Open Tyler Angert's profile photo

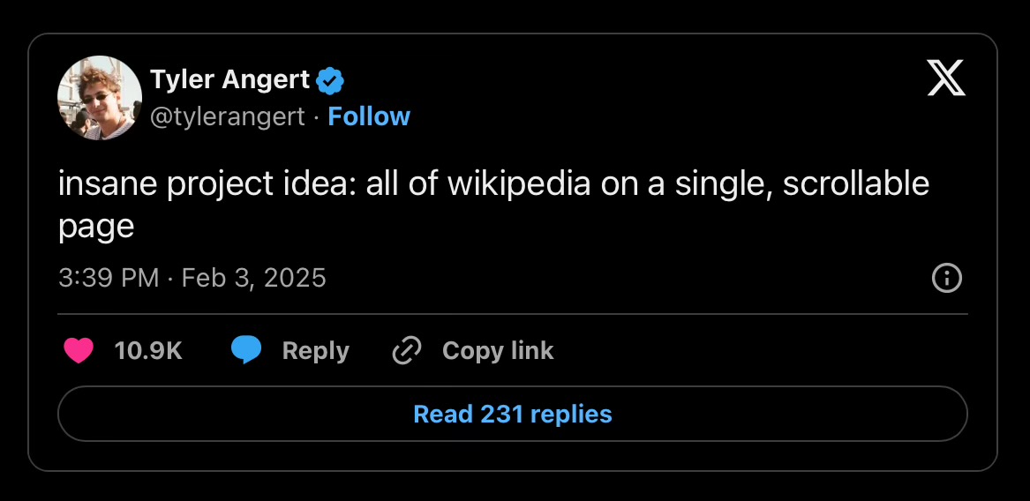click(x=100, y=98)
